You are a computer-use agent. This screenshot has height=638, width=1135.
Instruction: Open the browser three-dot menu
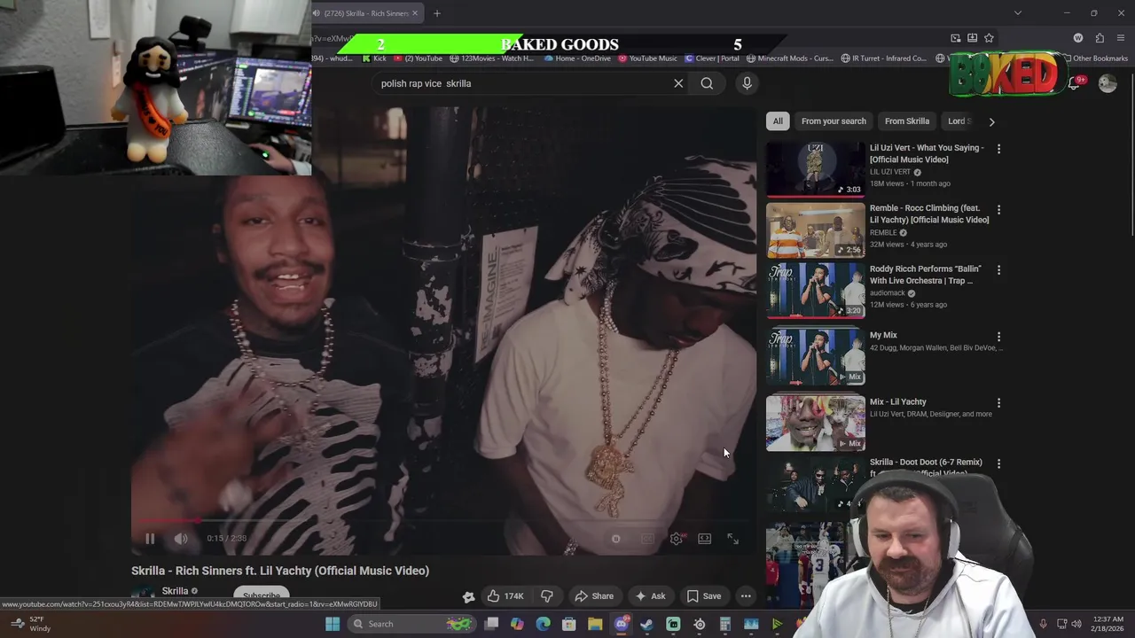point(1121,38)
